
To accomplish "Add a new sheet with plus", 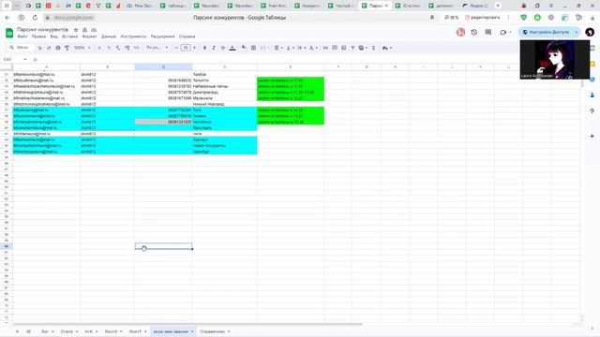I will [17, 331].
